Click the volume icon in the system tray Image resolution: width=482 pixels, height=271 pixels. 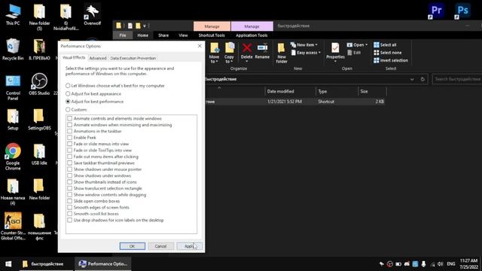tap(440, 264)
